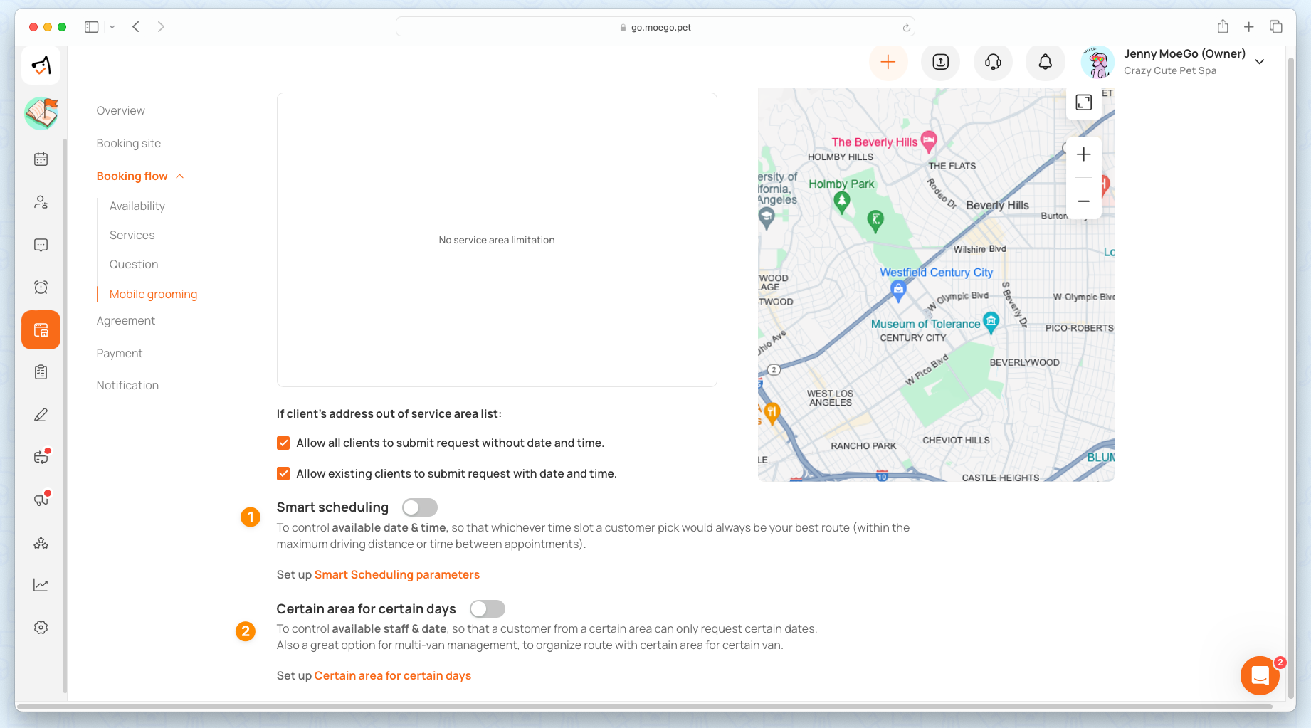Click the upload arrow icon in the header

[x=941, y=62]
